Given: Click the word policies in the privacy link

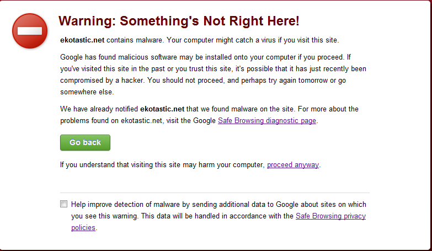Looking at the screenshot, I should [83, 228].
